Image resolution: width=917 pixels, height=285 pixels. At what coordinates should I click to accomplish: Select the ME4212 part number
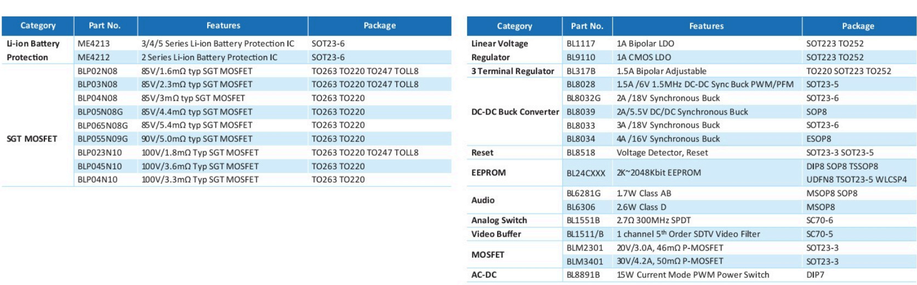click(94, 57)
